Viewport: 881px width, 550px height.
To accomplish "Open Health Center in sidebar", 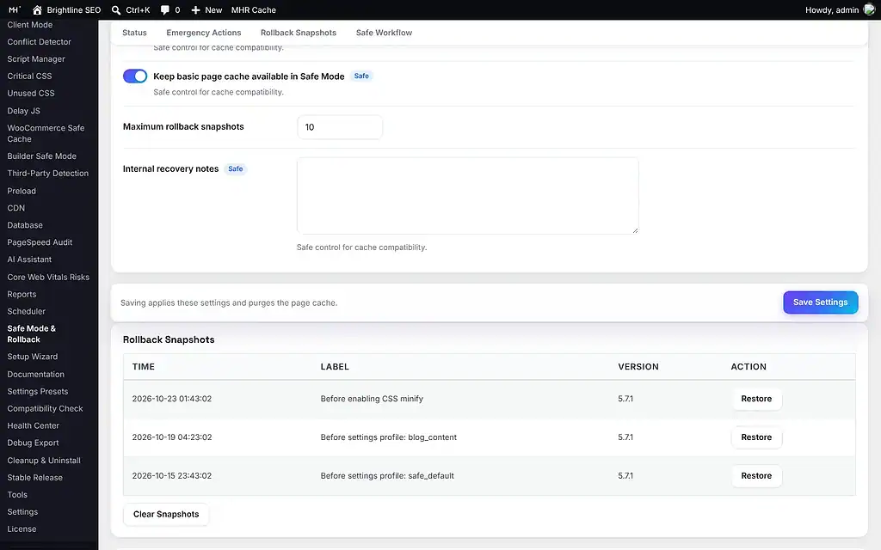I will point(34,425).
